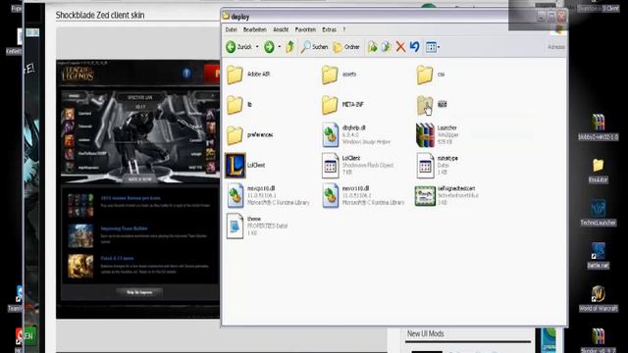Open the Datei menu
Screen dimensions: 628x353
tap(232, 29)
